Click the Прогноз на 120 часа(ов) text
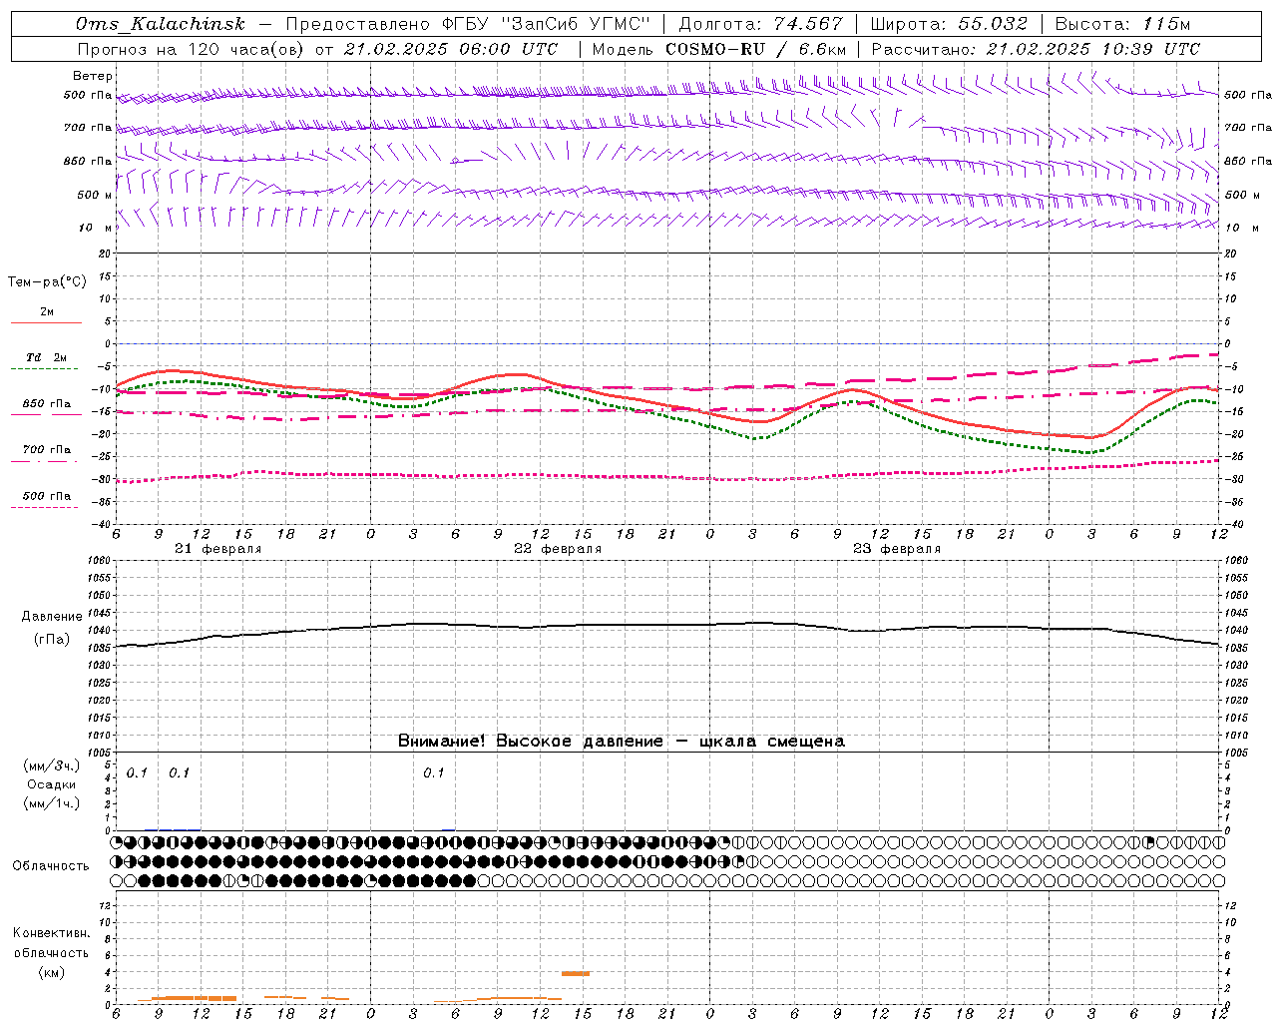The width and height of the screenshot is (1277, 1022). pos(193,49)
